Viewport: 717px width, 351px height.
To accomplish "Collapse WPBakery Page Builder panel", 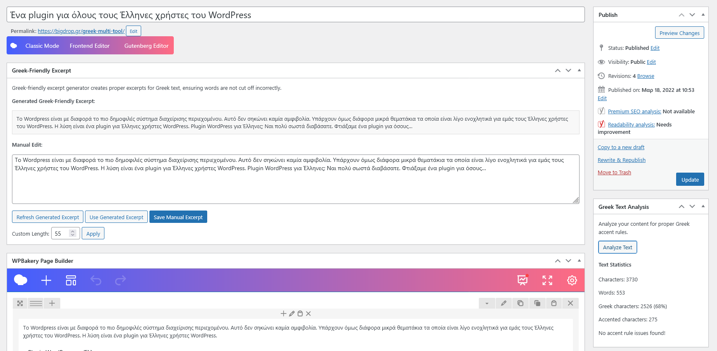I will click(579, 261).
